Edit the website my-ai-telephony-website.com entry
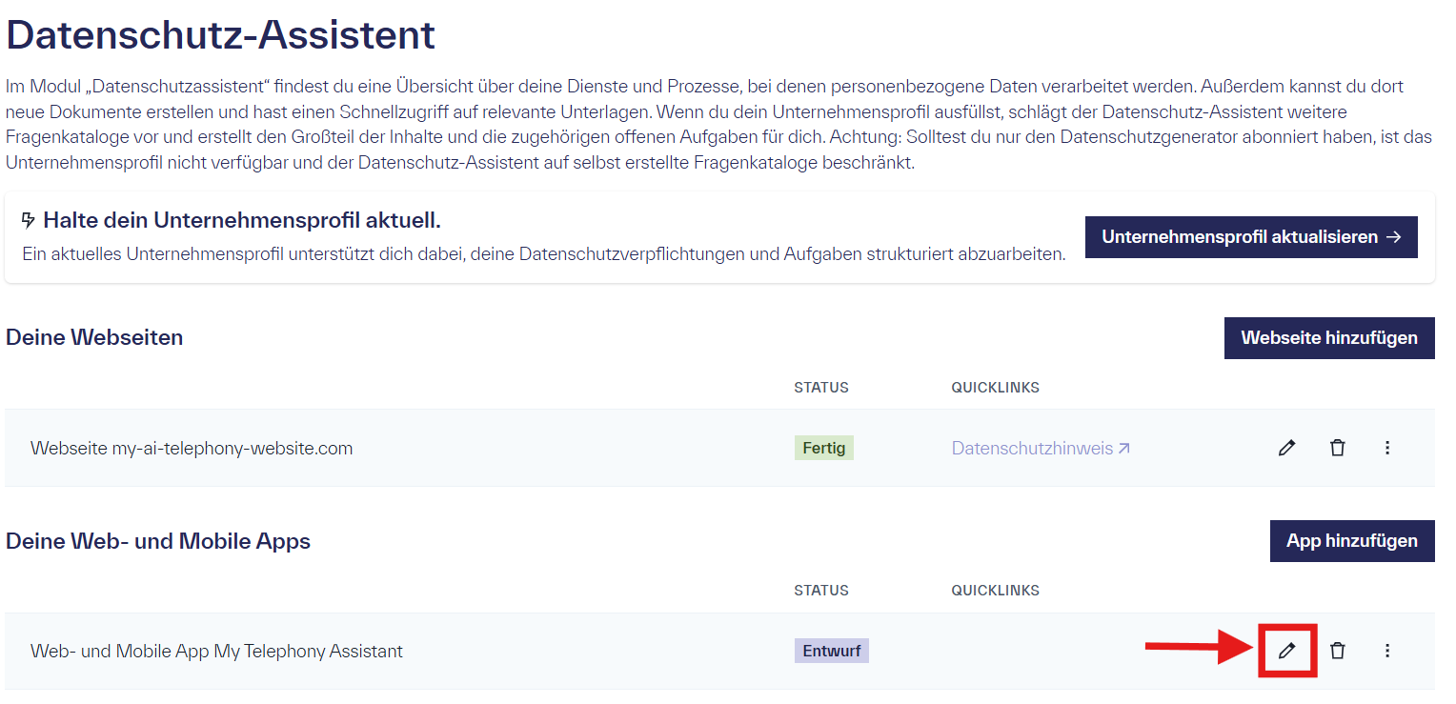 (x=1286, y=447)
